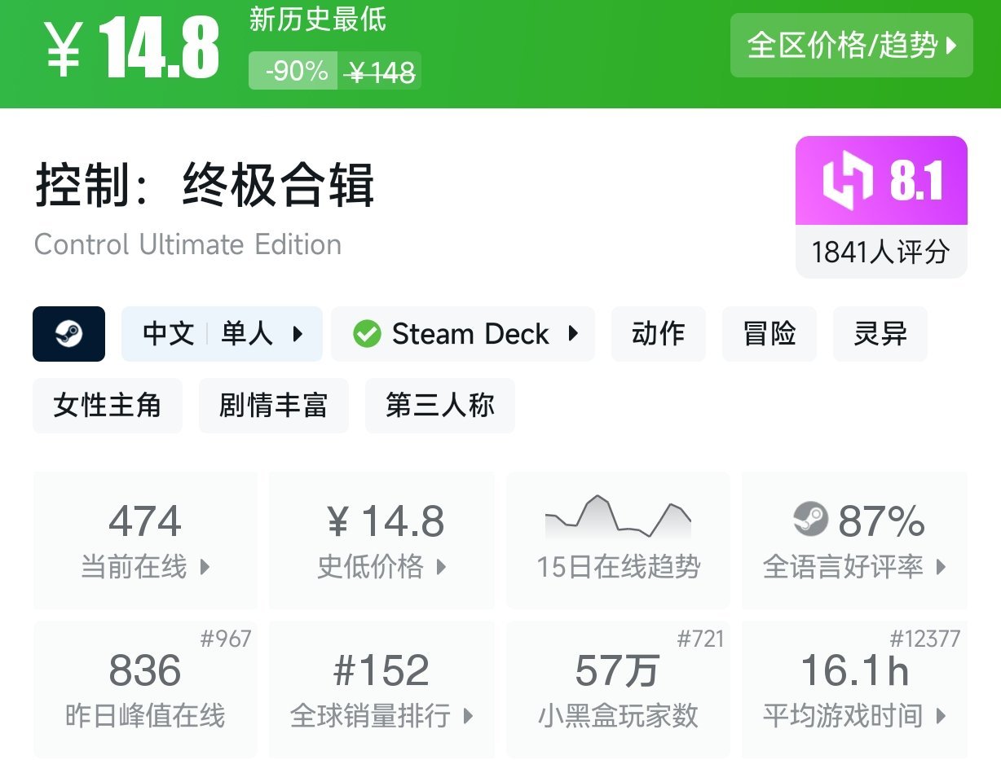Viewport: 1001px width, 760px height.
Task: Click the crossed-out ¥148 original price
Action: point(380,73)
